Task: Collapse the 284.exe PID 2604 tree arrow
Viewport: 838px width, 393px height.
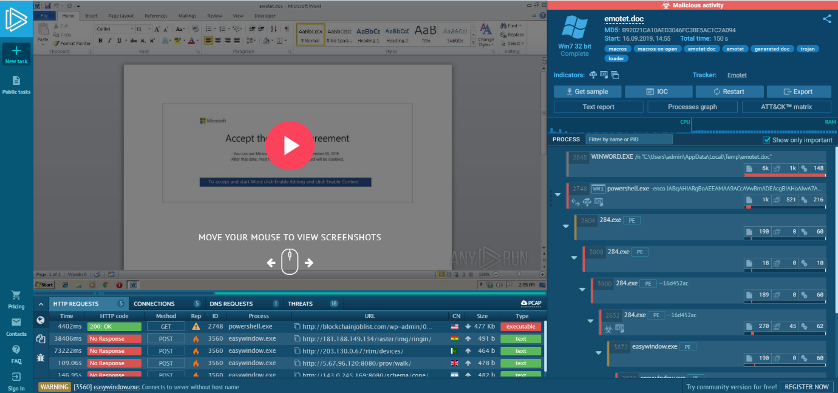Action: [x=566, y=226]
